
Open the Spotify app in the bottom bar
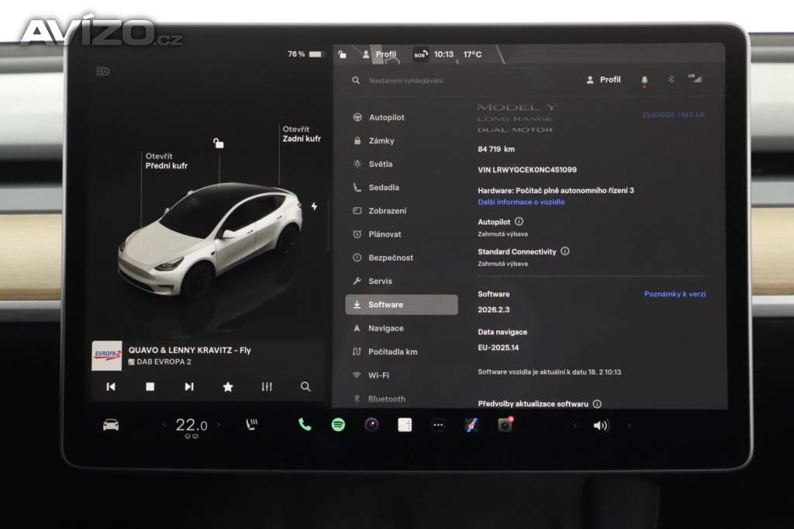(338, 425)
